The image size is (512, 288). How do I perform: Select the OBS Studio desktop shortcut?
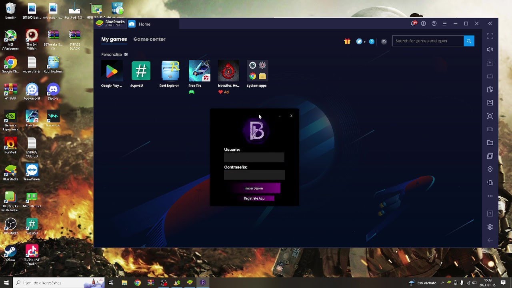10,226
